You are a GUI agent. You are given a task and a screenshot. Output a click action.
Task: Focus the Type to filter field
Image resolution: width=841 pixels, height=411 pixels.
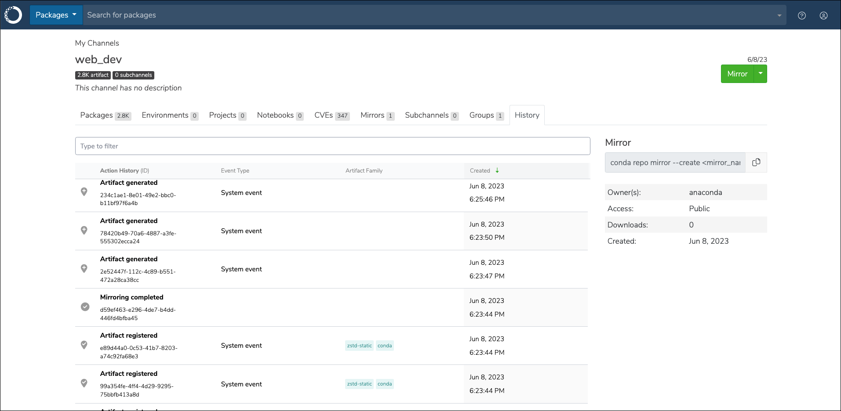coord(332,146)
